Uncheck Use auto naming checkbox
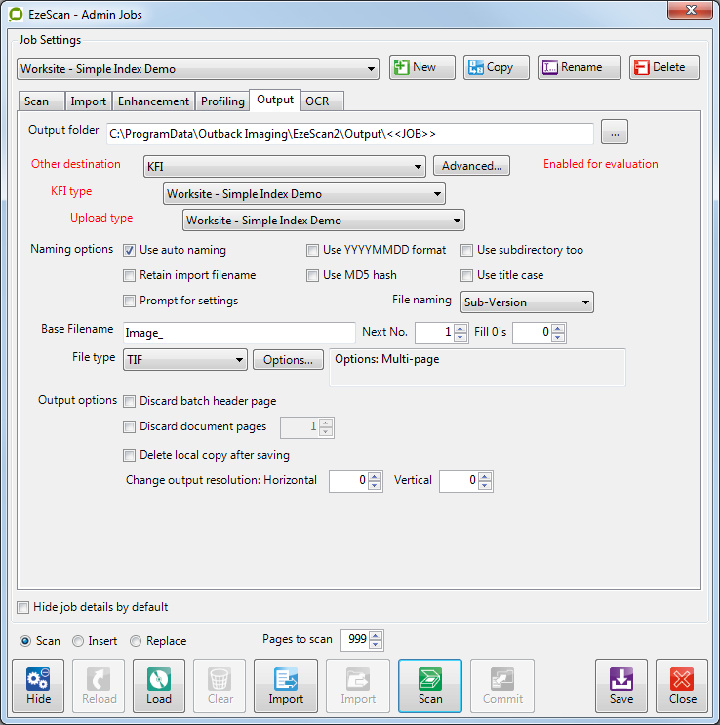This screenshot has height=725, width=720. [x=130, y=251]
